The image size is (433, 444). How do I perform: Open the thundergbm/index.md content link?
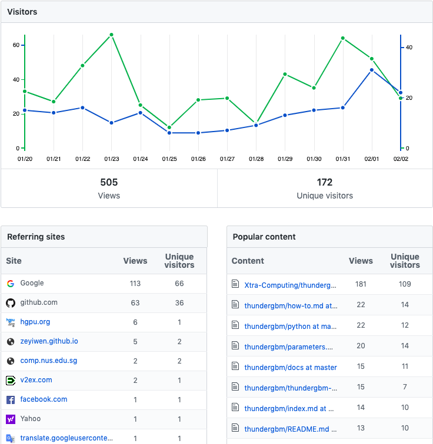[289, 409]
